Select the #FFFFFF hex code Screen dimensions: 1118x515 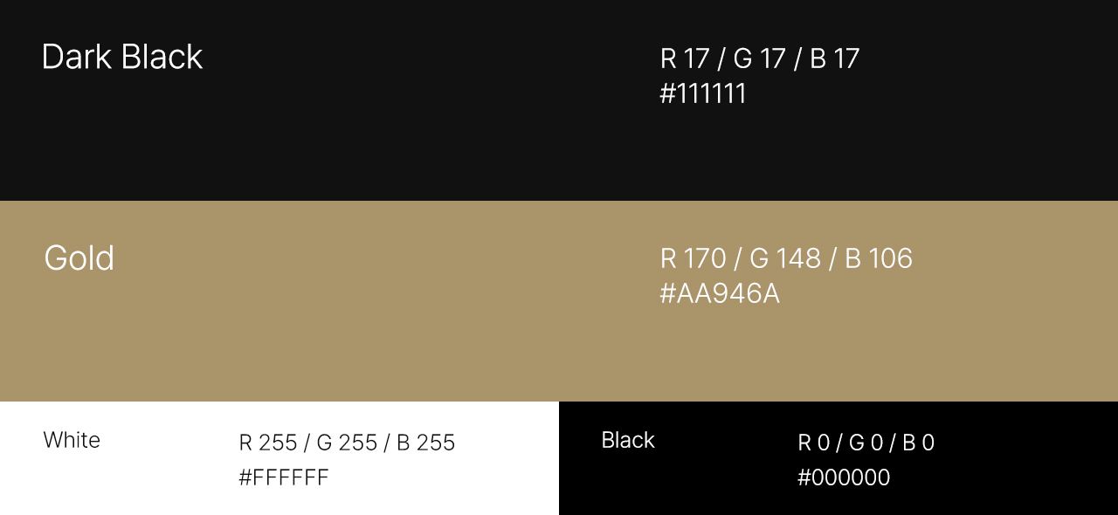[284, 477]
